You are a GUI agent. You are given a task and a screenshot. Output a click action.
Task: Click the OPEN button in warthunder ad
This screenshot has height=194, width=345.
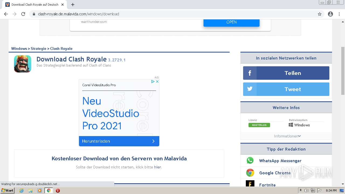coord(232,22)
